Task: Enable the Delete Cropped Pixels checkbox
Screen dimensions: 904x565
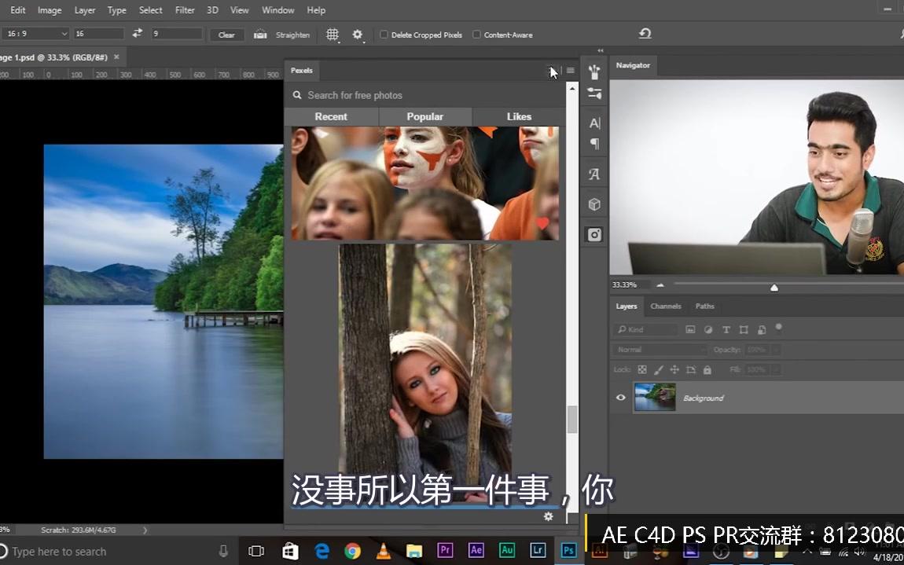Action: (x=384, y=34)
